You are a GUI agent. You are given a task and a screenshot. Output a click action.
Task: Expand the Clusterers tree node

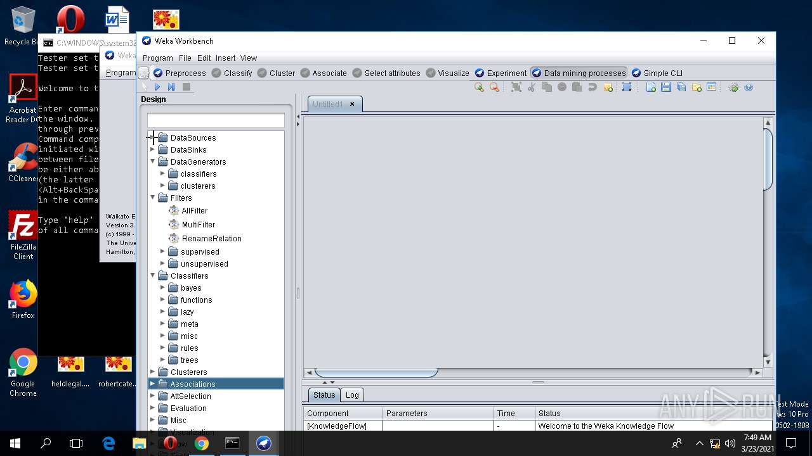tap(152, 372)
